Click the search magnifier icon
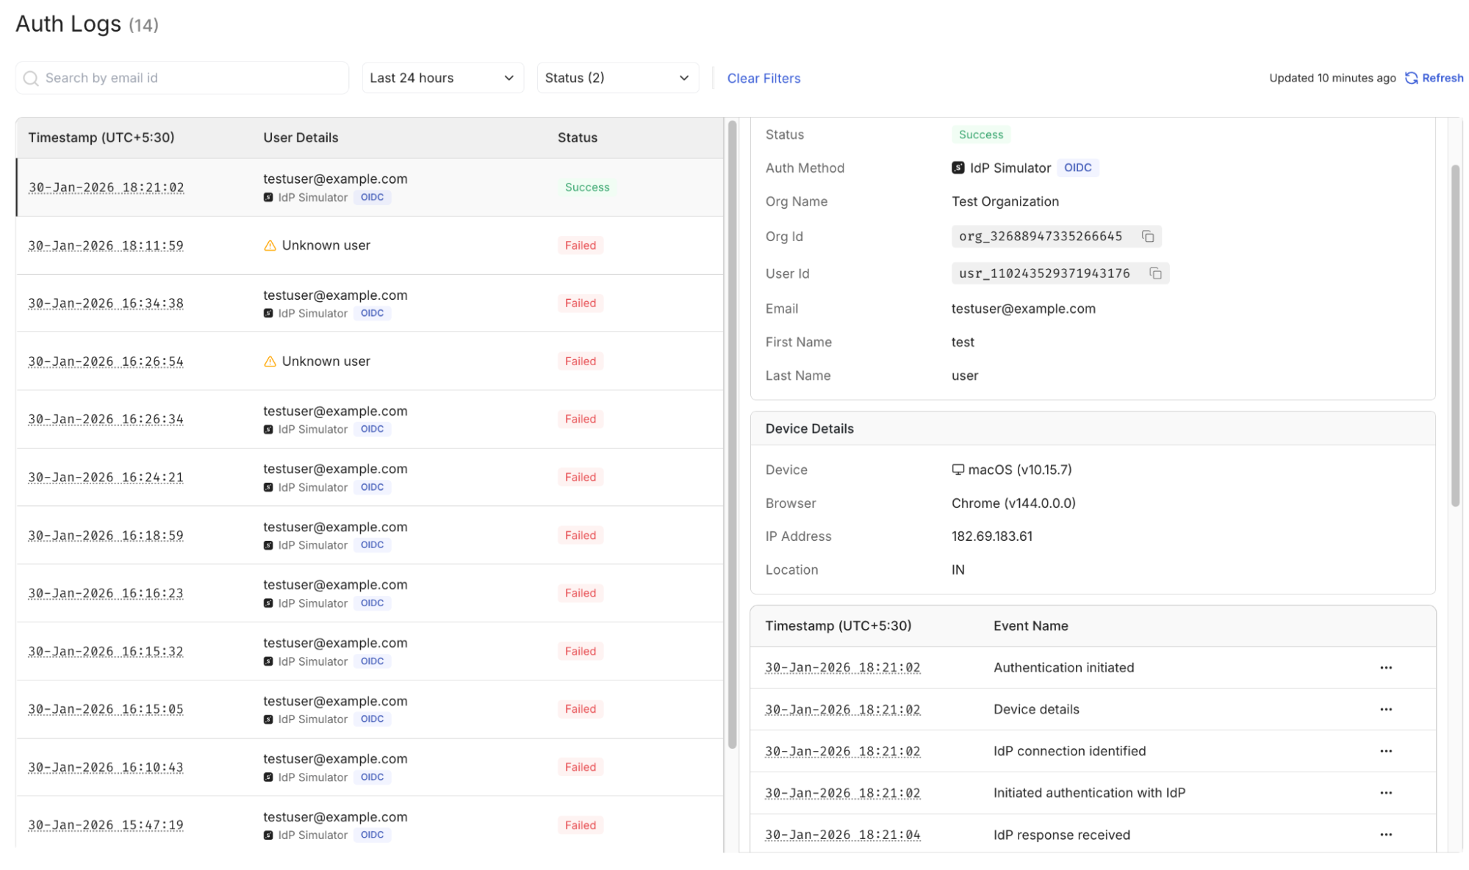1469x870 pixels. (x=31, y=78)
